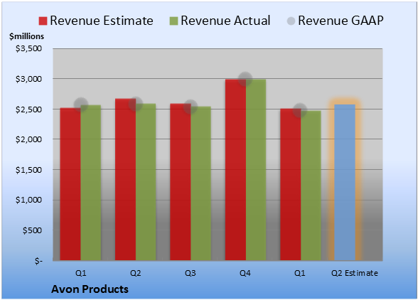Image resolution: width=418 pixels, height=300 pixels.
Task: Select the green actual bar for Q4
Action: click(256, 170)
